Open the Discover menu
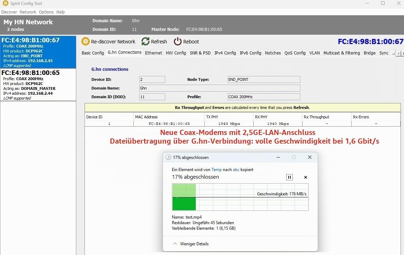 pos(9,12)
